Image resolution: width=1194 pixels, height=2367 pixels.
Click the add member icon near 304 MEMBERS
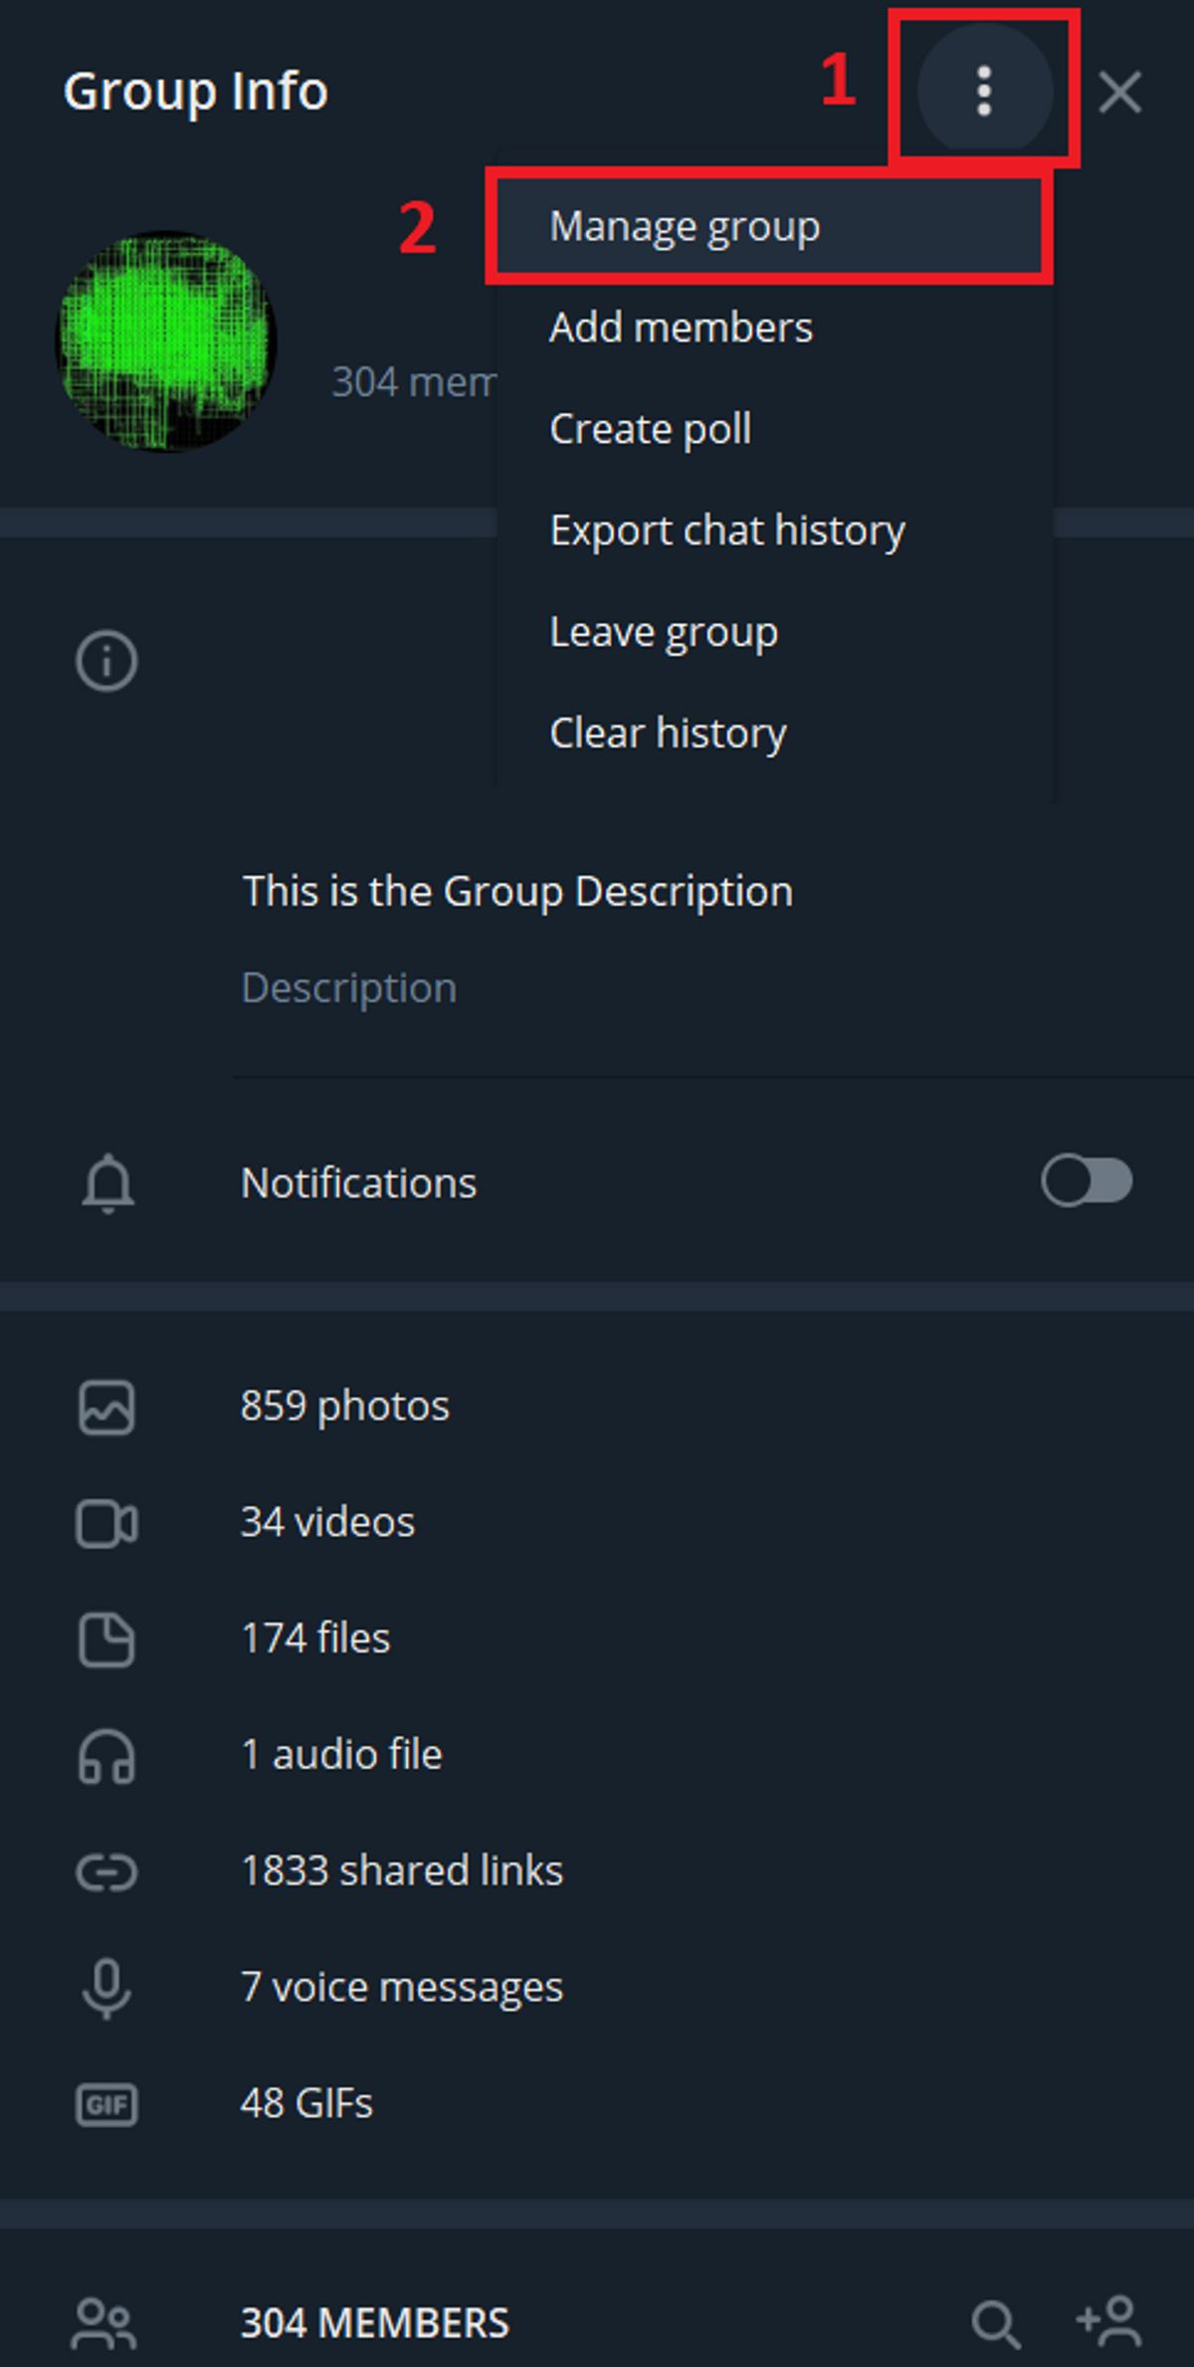(1107, 2319)
